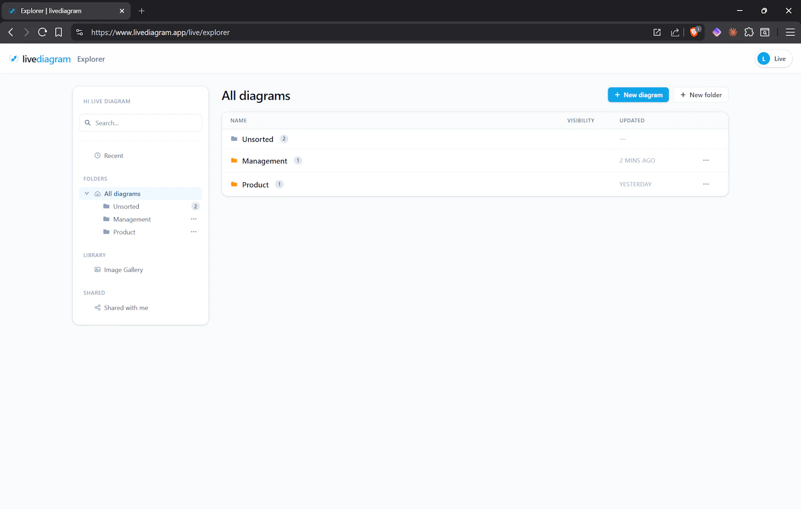Click the YESTERDAY timestamp
Viewport: 801px width, 509px height.
click(x=635, y=184)
